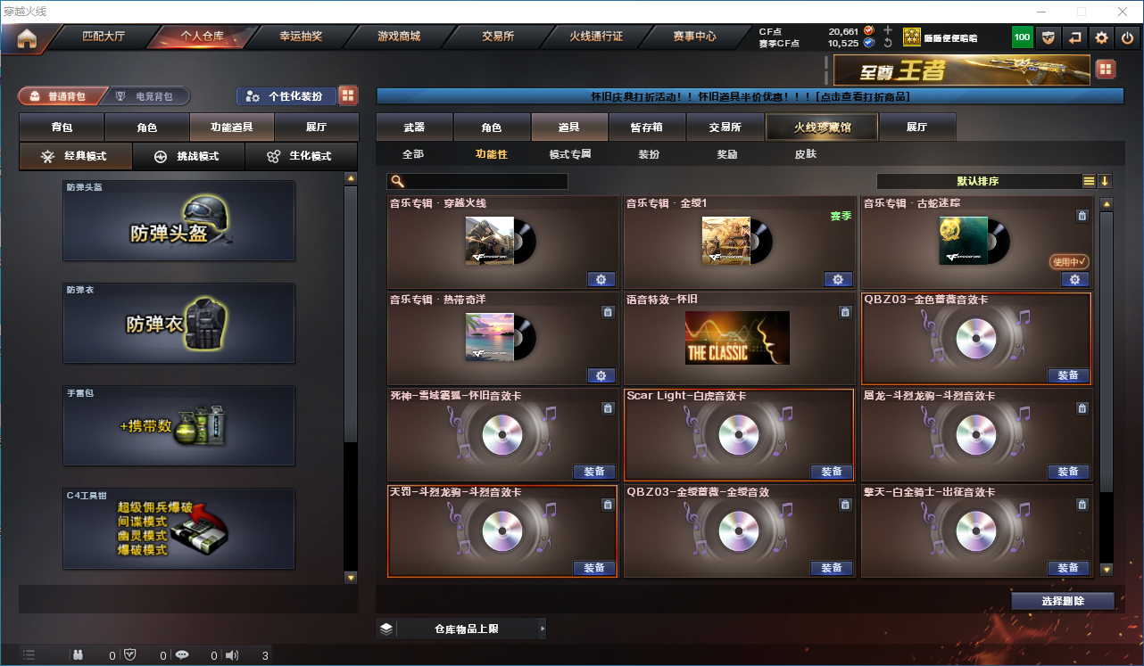Open the 默认排序 sort dropdown
The image size is (1144, 666).
tap(978, 181)
